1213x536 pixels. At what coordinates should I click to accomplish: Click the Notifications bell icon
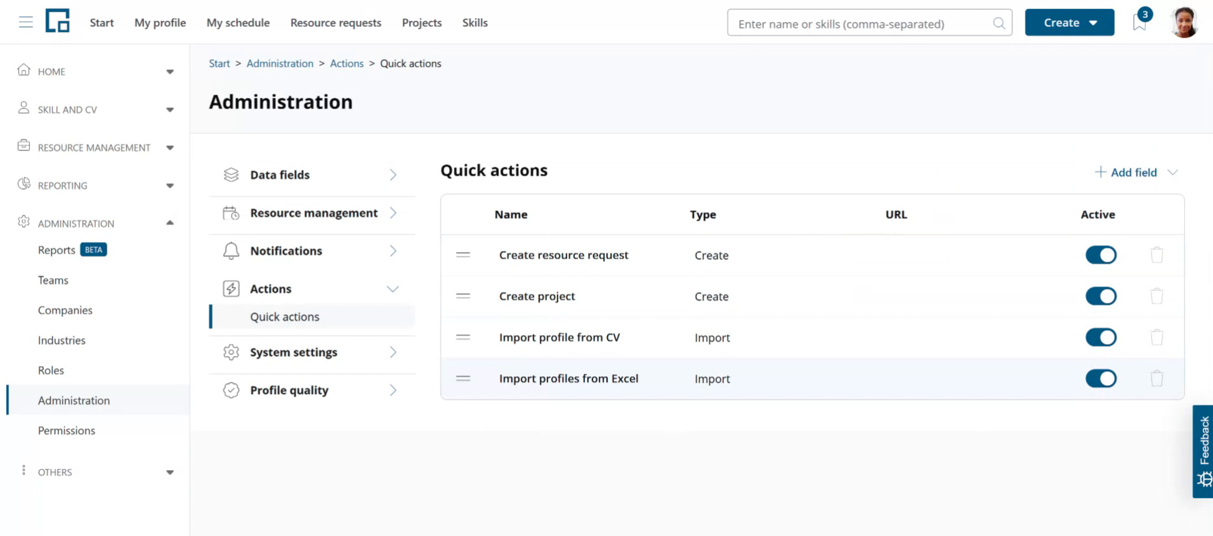pyautogui.click(x=231, y=251)
